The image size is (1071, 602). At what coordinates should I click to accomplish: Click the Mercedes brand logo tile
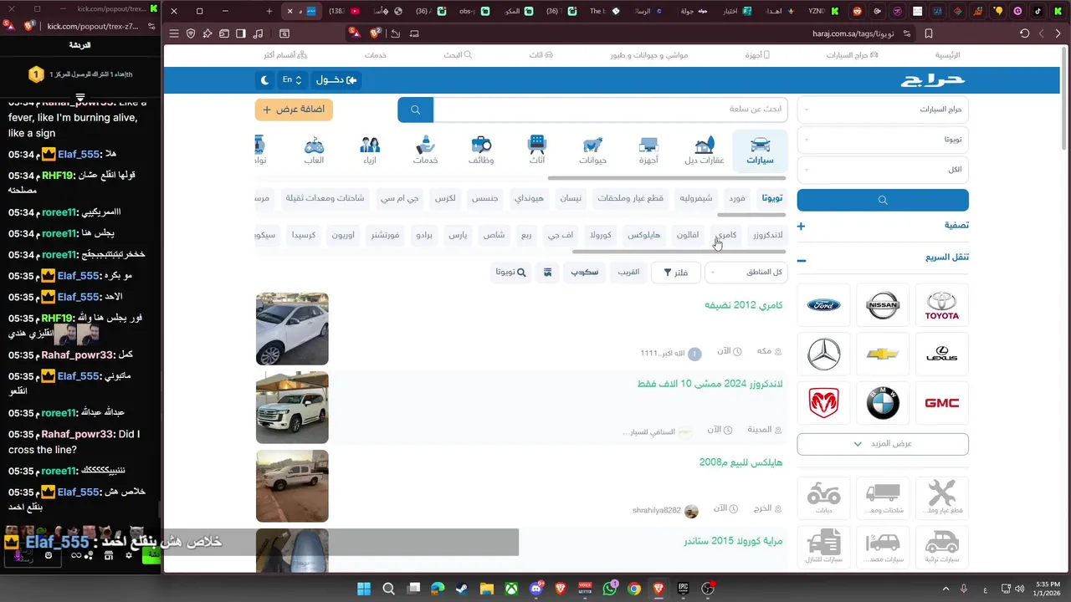click(x=824, y=355)
